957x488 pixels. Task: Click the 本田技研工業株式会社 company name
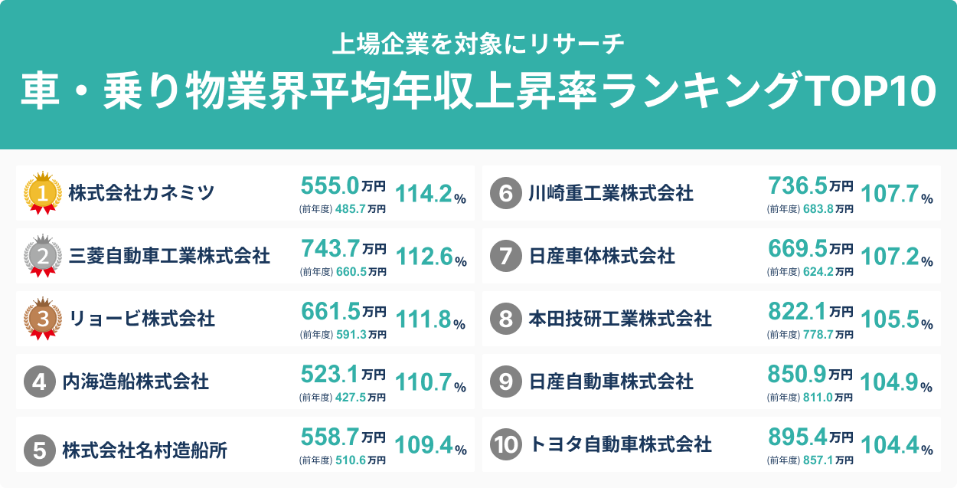click(x=620, y=318)
